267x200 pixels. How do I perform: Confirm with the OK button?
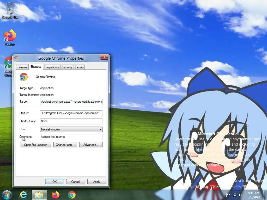(54, 182)
